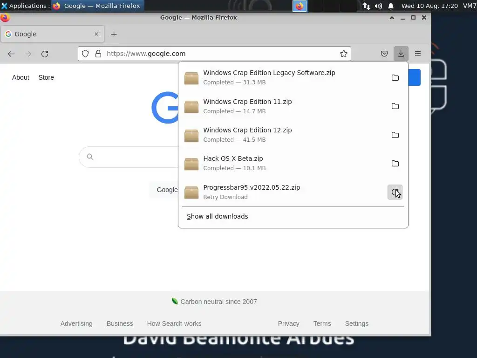Show Windows Crap Edition 11.zip in folder
Viewport: 477px width, 358px height.
pos(395,106)
